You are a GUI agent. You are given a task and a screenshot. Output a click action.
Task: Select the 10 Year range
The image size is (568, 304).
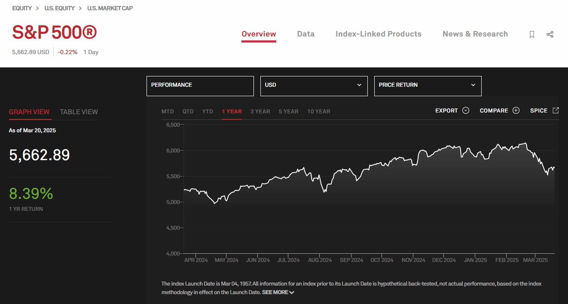[319, 111]
